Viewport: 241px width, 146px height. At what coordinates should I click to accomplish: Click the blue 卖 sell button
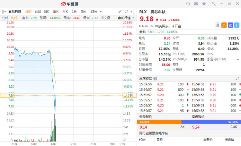230,25
